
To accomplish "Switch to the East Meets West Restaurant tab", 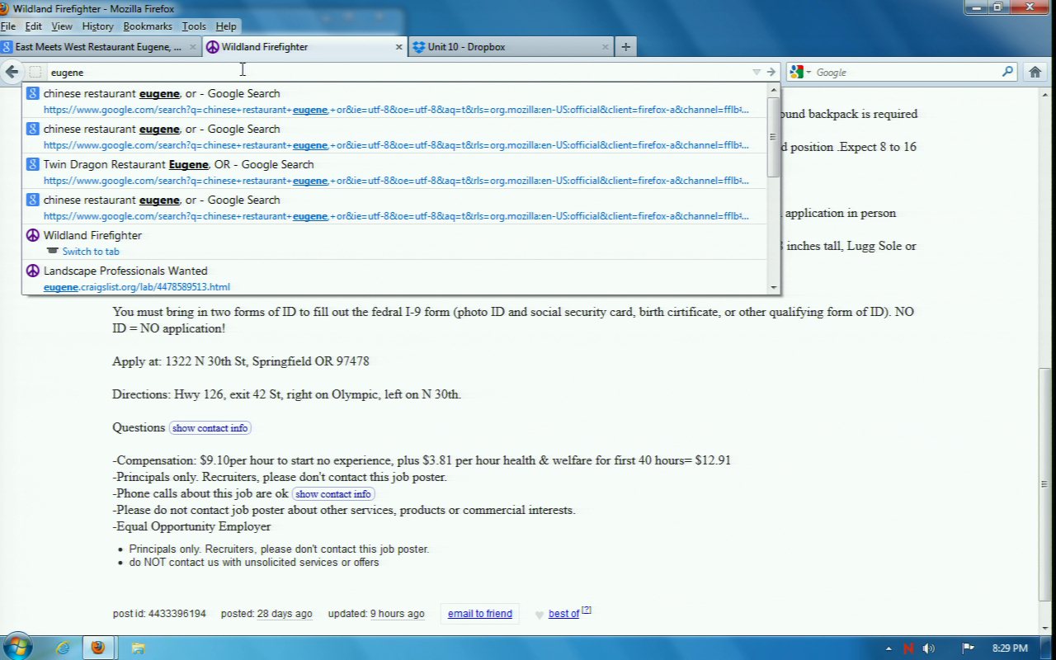I will coord(97,47).
